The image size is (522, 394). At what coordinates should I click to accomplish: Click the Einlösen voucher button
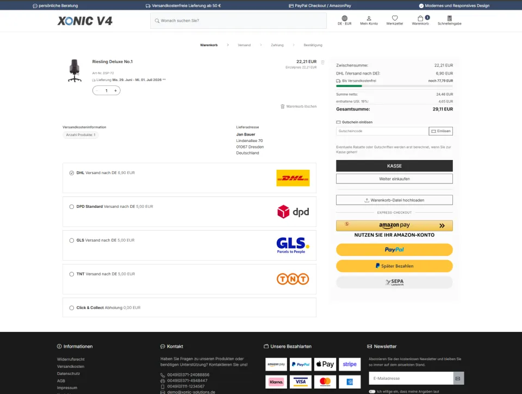point(441,131)
